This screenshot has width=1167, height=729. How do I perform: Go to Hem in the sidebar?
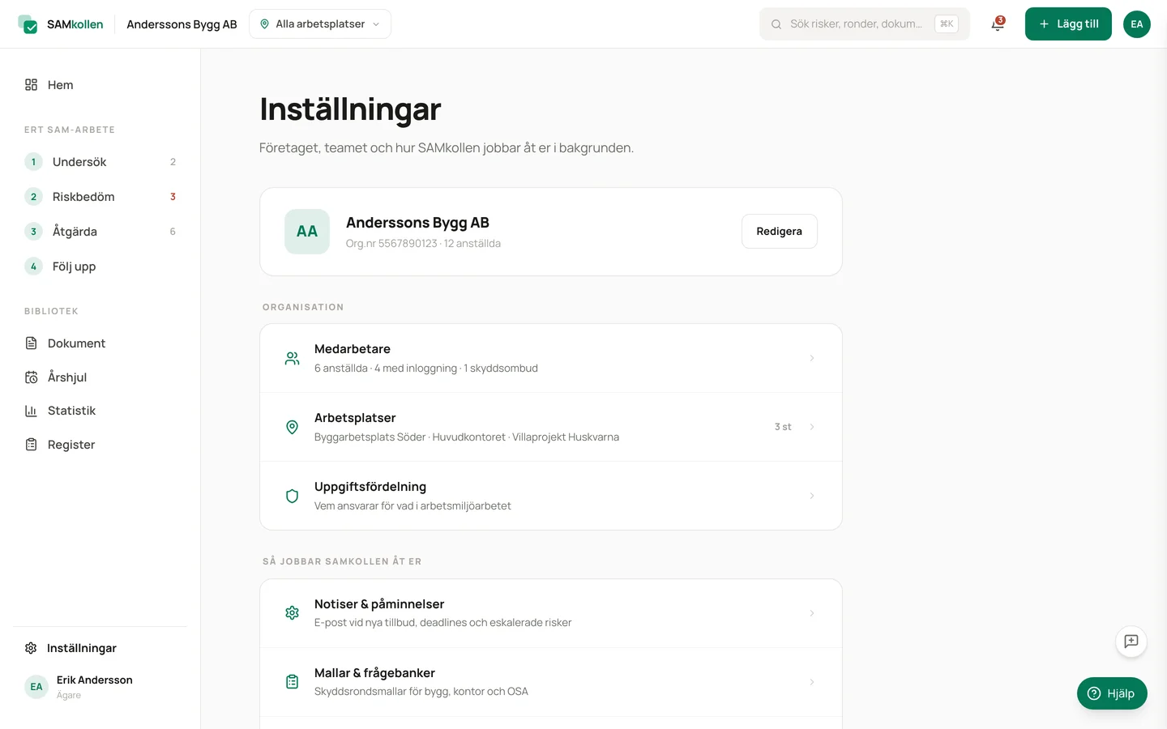100,85
